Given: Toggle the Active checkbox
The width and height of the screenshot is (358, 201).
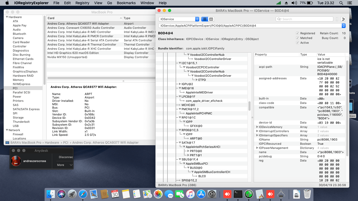Looking at the screenshot, I should (x=297, y=43).
